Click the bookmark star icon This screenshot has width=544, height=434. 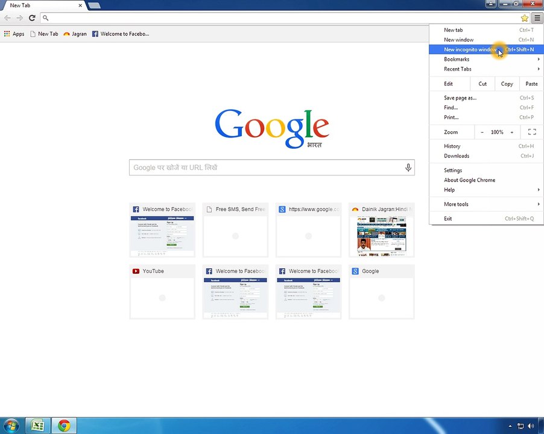coord(524,18)
